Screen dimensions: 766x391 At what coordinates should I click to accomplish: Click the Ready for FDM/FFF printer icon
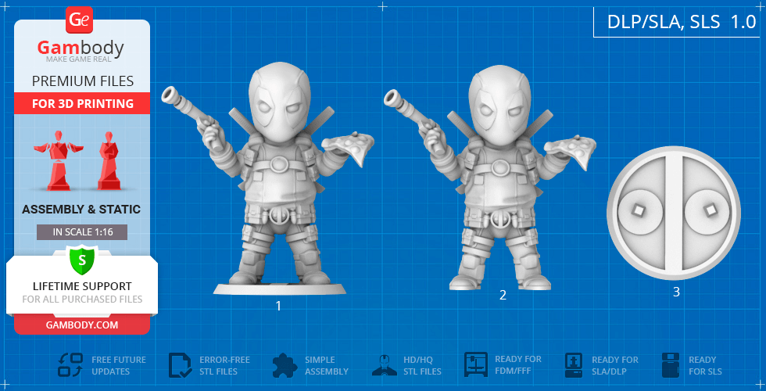click(476, 365)
